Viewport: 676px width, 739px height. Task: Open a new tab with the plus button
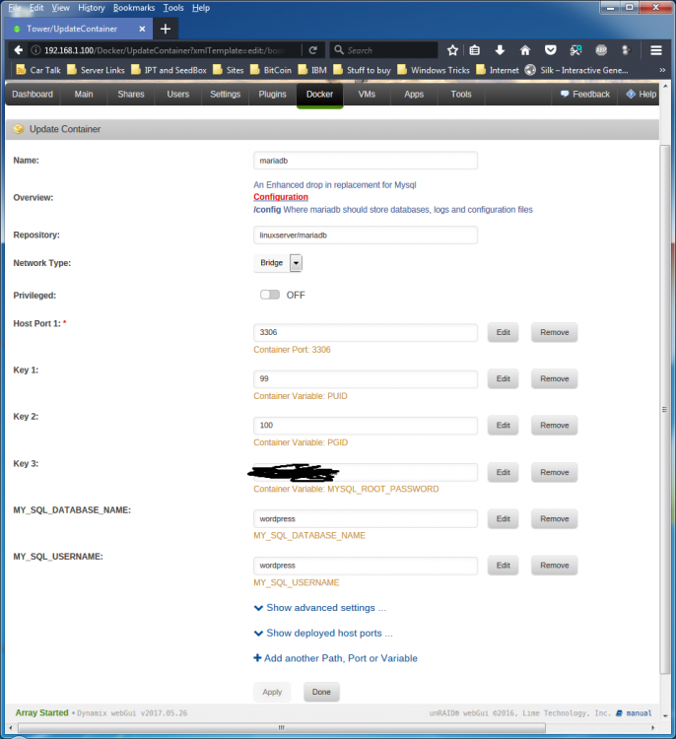point(165,29)
